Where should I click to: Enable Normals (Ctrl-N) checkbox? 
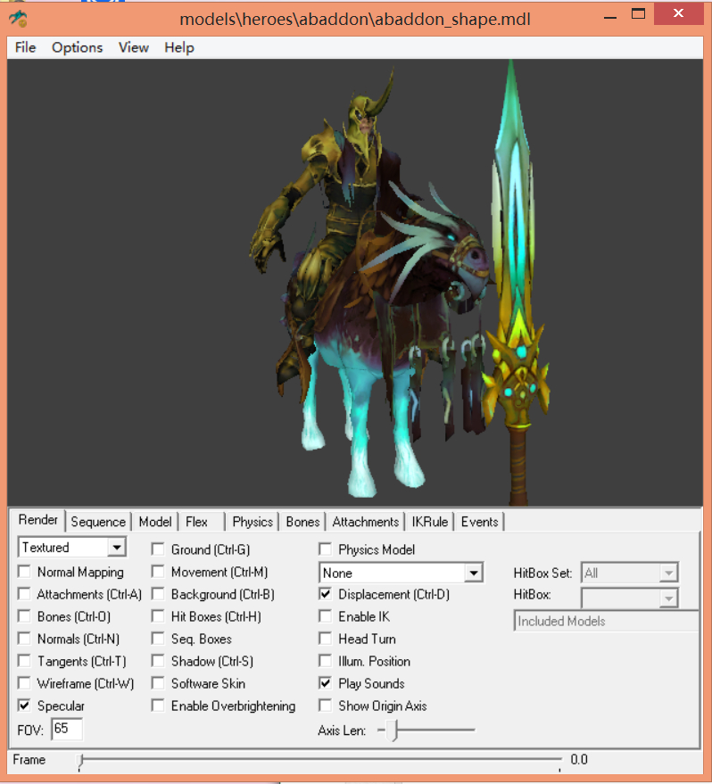coord(23,638)
